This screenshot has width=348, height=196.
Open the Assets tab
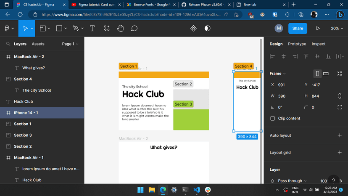pyautogui.click(x=38, y=44)
